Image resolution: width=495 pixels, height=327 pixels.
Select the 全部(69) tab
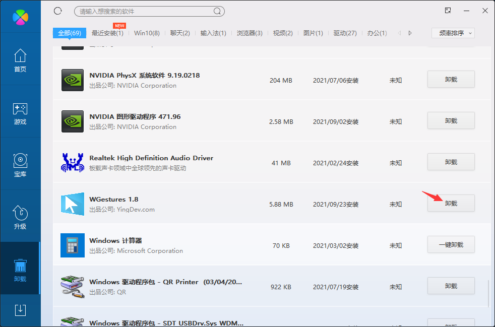[x=70, y=33]
